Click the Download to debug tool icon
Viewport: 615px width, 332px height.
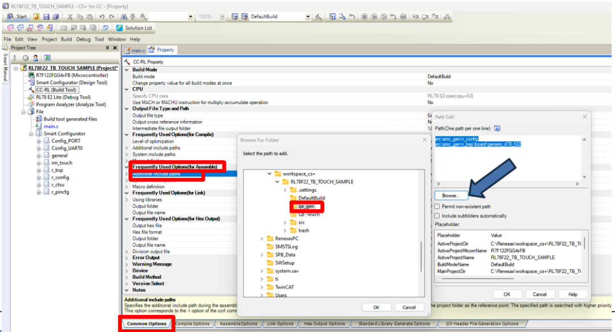click(342, 16)
